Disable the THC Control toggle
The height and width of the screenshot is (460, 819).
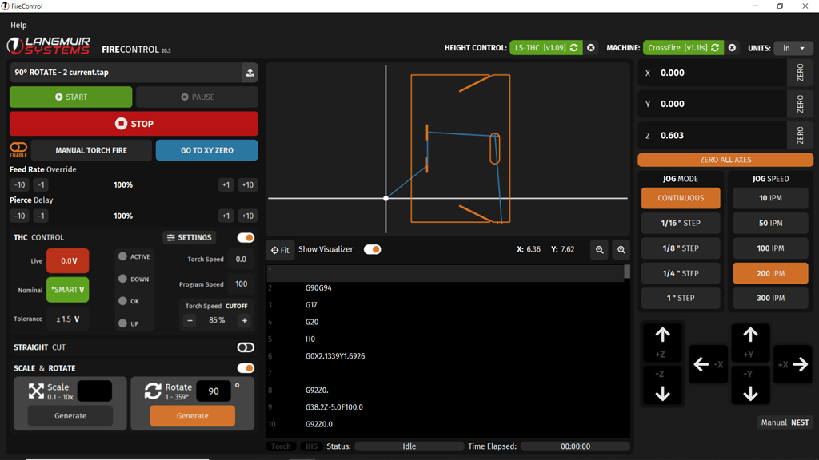pos(246,237)
